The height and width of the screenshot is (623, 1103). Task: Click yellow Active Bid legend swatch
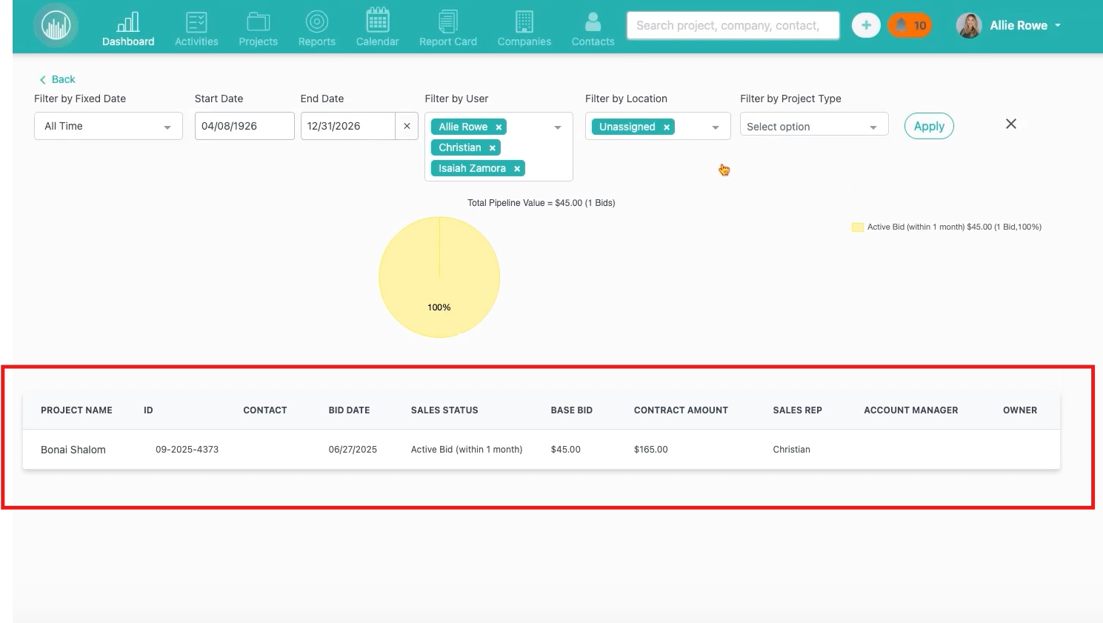tap(858, 227)
